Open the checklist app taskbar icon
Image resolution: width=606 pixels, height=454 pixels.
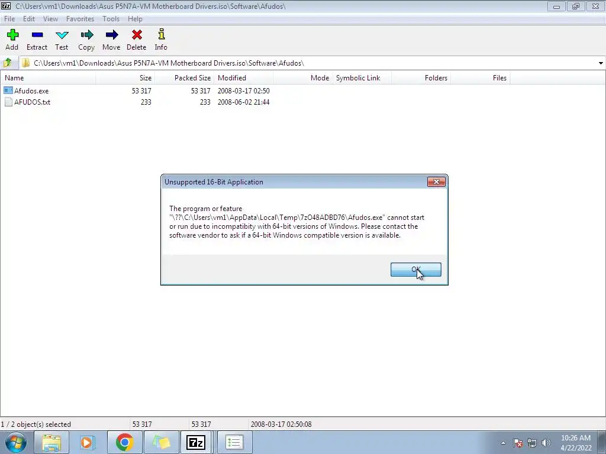(x=234, y=442)
